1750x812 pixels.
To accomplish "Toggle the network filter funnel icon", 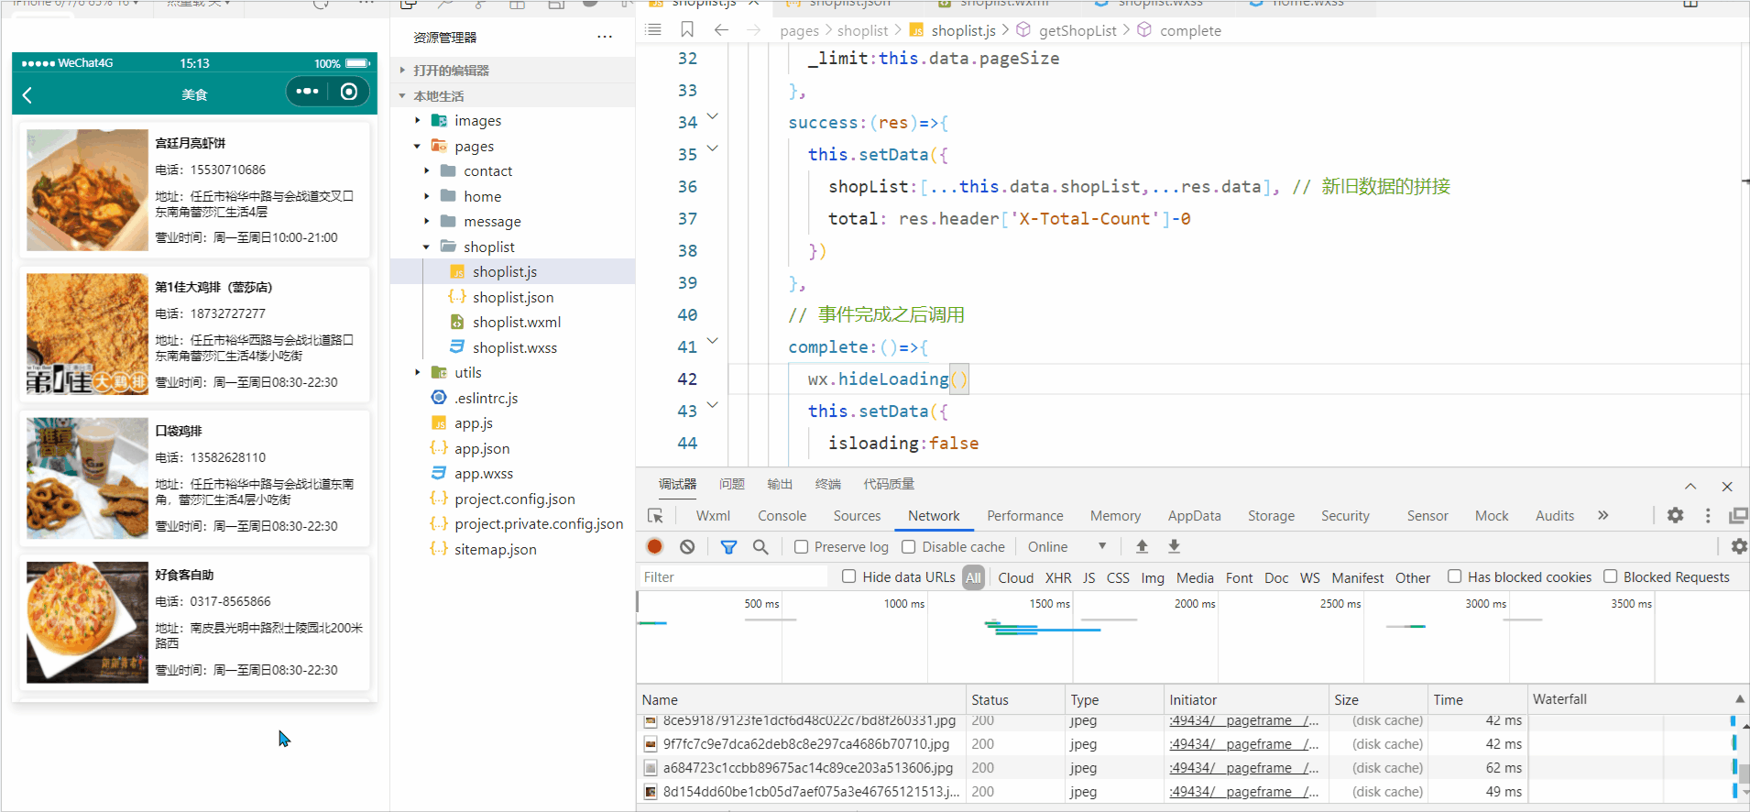I will pos(728,546).
